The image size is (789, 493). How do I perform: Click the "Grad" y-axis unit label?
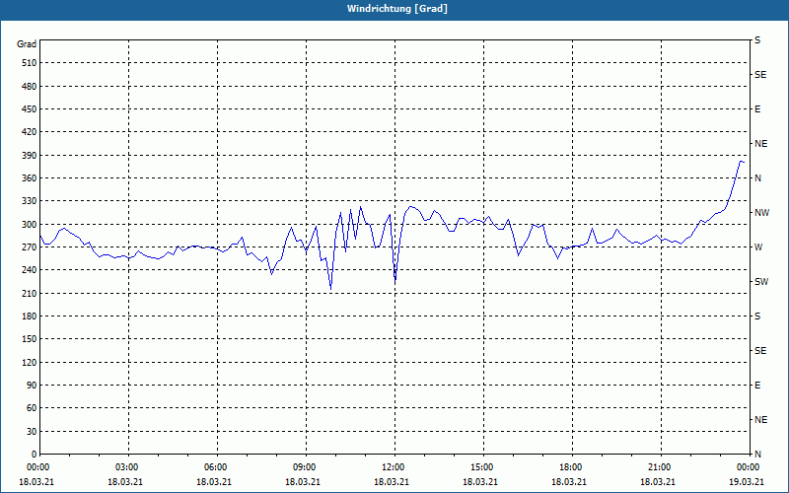(27, 44)
